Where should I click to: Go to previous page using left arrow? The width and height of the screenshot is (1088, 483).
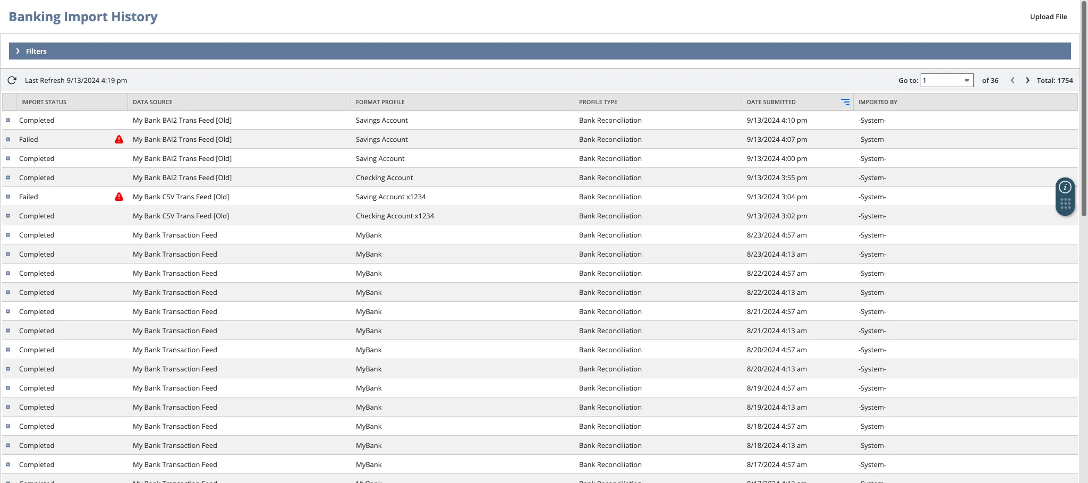click(x=1013, y=80)
